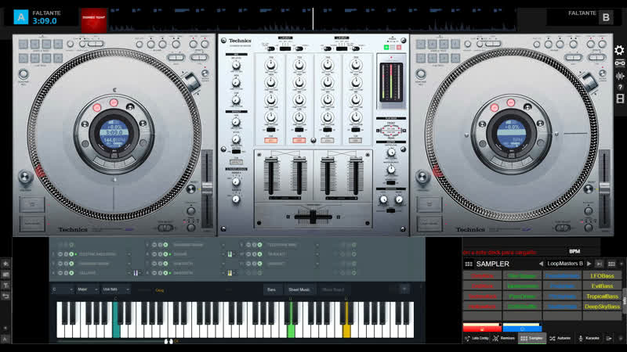Change sampler pad layout grid icon
Viewport: 627px width, 352px height.
coord(611,264)
